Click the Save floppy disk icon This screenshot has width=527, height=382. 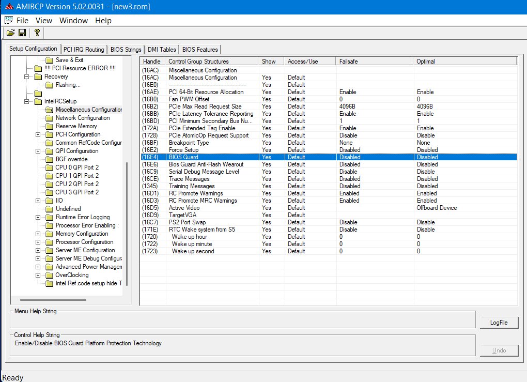(x=22, y=33)
